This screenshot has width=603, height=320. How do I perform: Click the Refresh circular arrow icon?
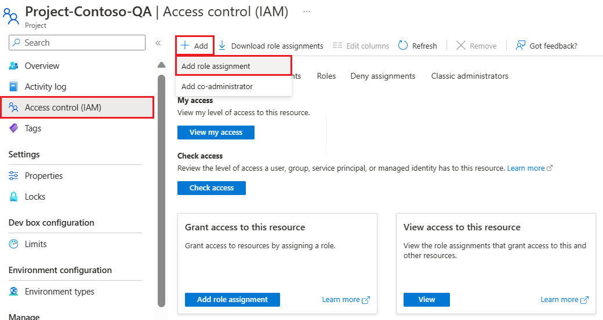point(402,45)
